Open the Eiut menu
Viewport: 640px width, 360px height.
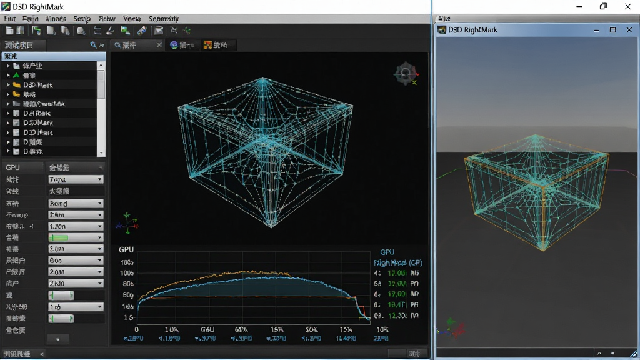point(10,19)
